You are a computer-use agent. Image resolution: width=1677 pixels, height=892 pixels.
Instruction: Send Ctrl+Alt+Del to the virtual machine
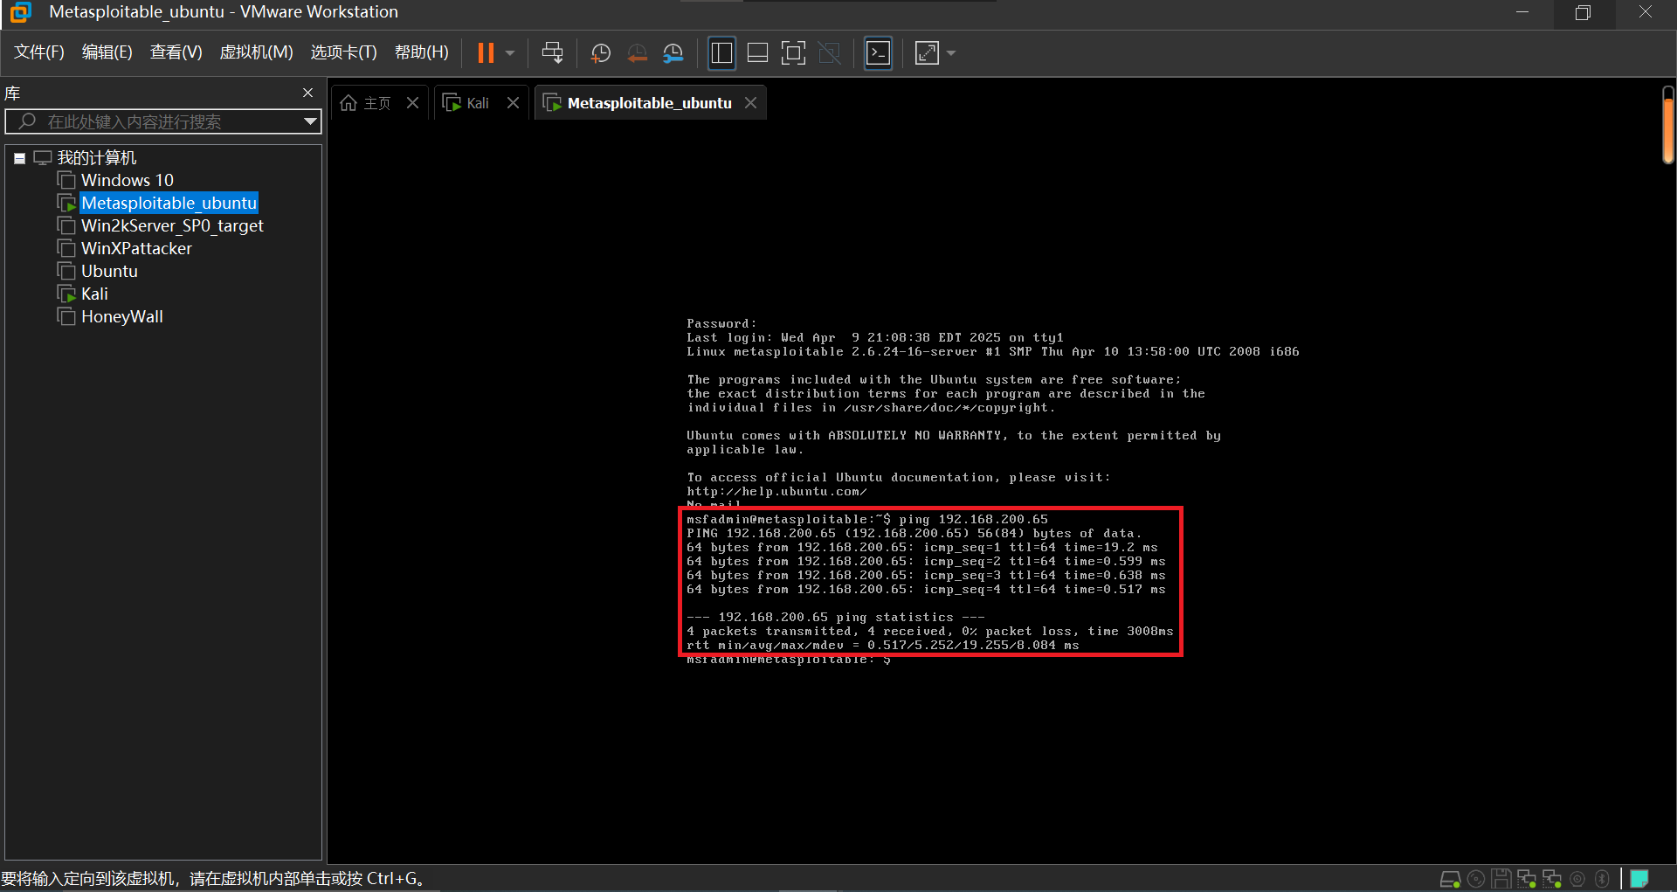[x=552, y=53]
